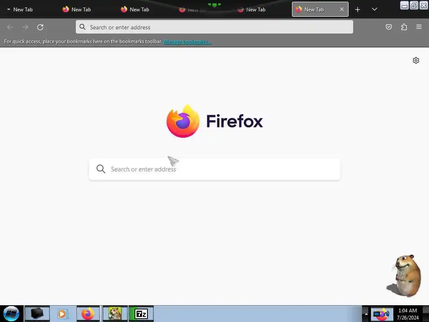Open the 7z taskbar icon
This screenshot has height=322, width=429.
[141, 314]
